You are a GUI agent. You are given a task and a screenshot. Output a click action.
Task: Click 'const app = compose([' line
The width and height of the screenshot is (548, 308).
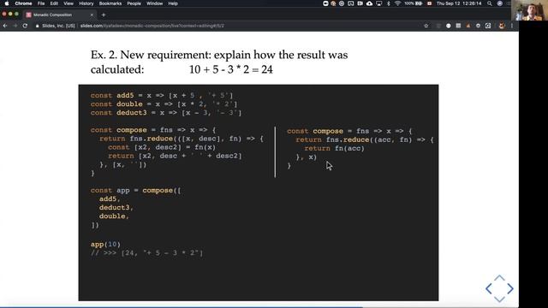(136, 191)
